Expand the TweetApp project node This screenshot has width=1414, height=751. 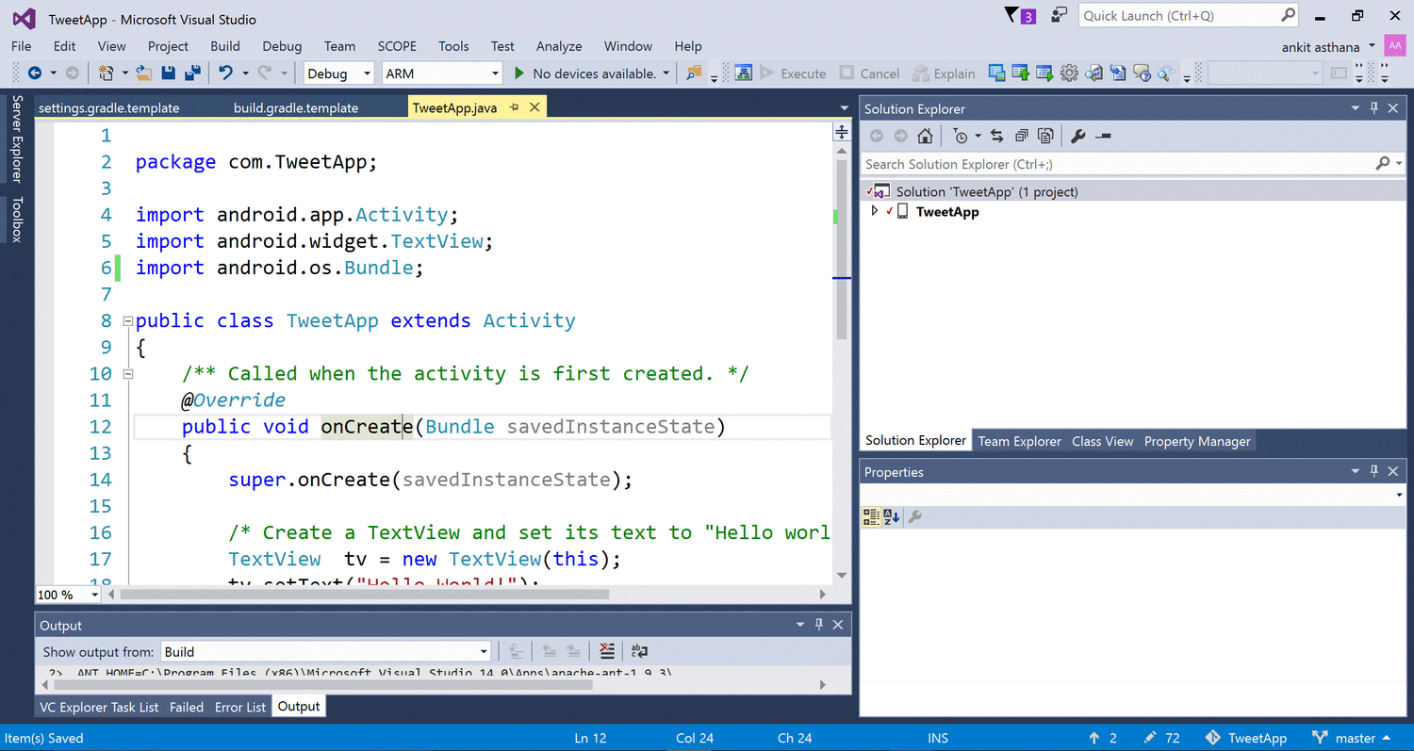pyautogui.click(x=875, y=212)
